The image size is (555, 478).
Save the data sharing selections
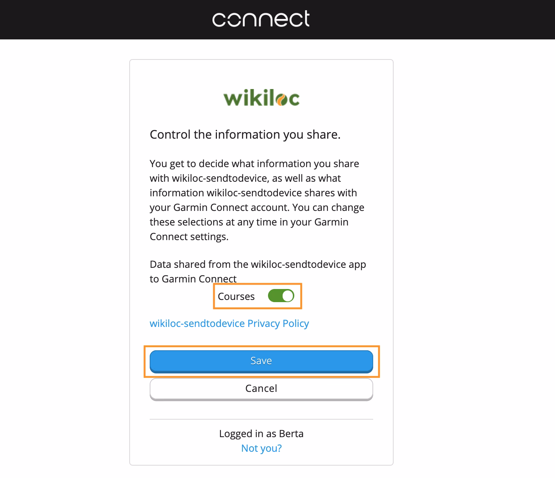pos(261,361)
